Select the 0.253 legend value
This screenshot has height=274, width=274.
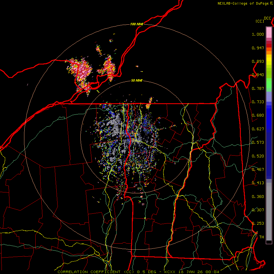(258, 223)
